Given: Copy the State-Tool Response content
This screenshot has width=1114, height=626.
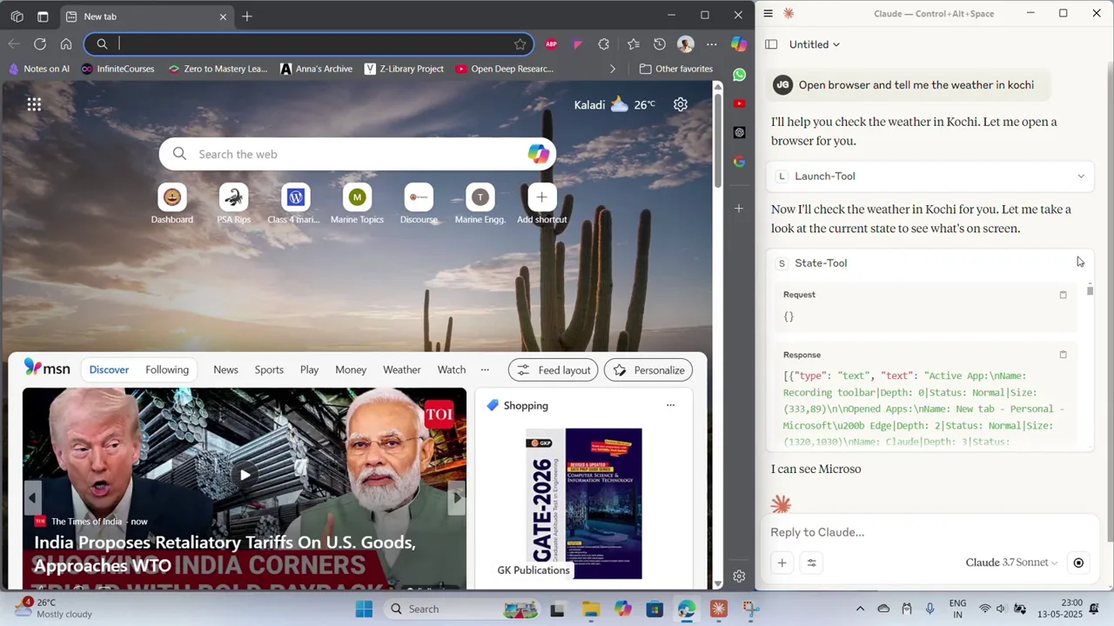Looking at the screenshot, I should pos(1063,355).
